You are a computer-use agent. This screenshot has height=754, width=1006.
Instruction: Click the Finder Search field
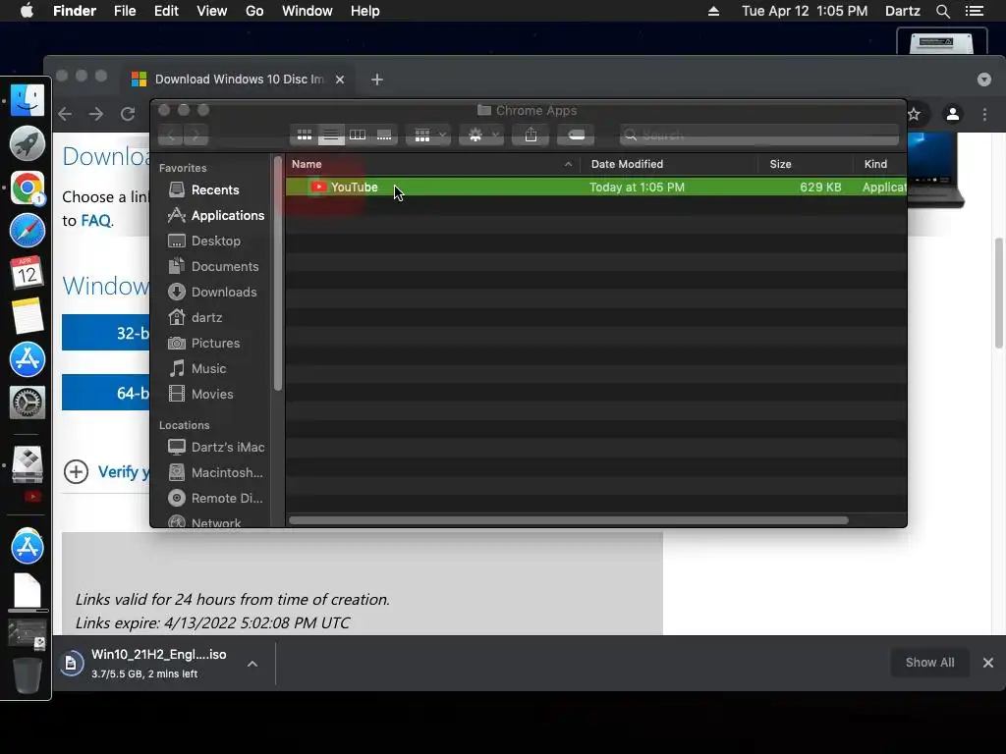click(x=759, y=135)
